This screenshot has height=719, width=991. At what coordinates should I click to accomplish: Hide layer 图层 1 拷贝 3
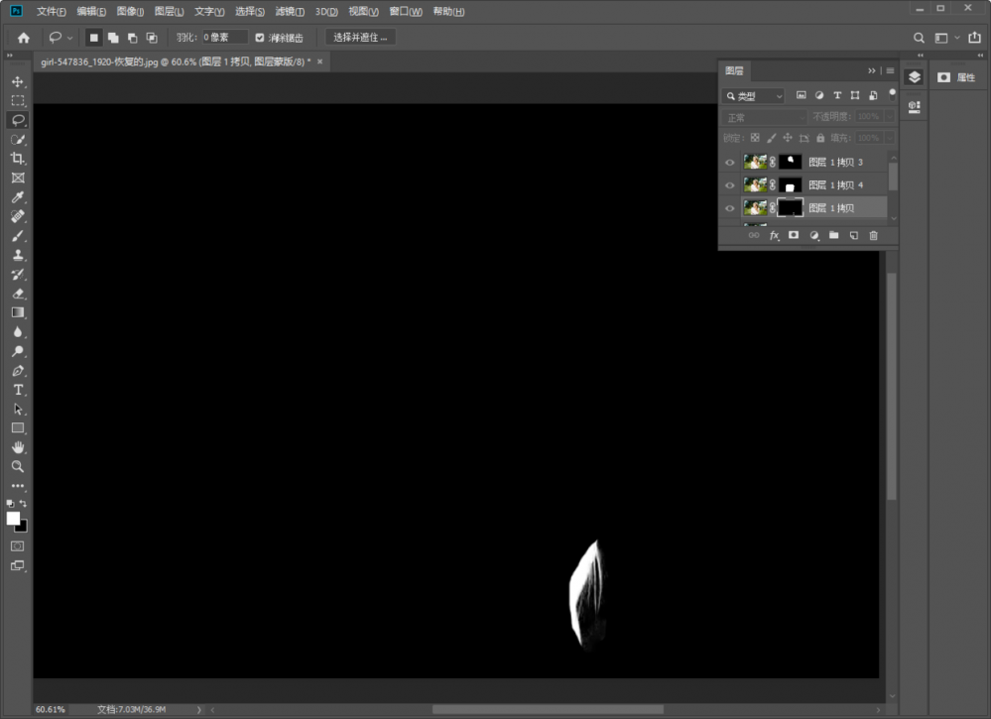click(730, 162)
